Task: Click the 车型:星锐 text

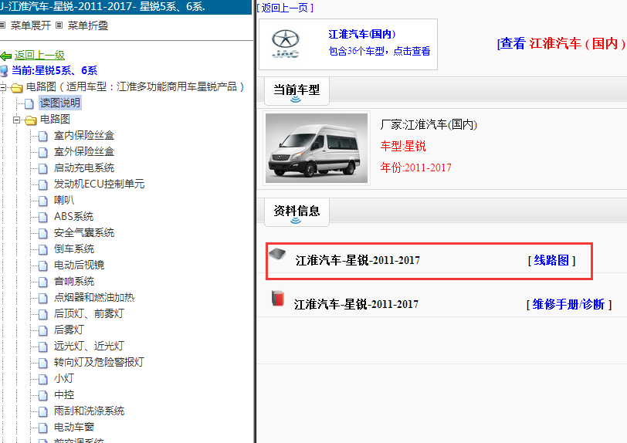Action: [x=403, y=146]
